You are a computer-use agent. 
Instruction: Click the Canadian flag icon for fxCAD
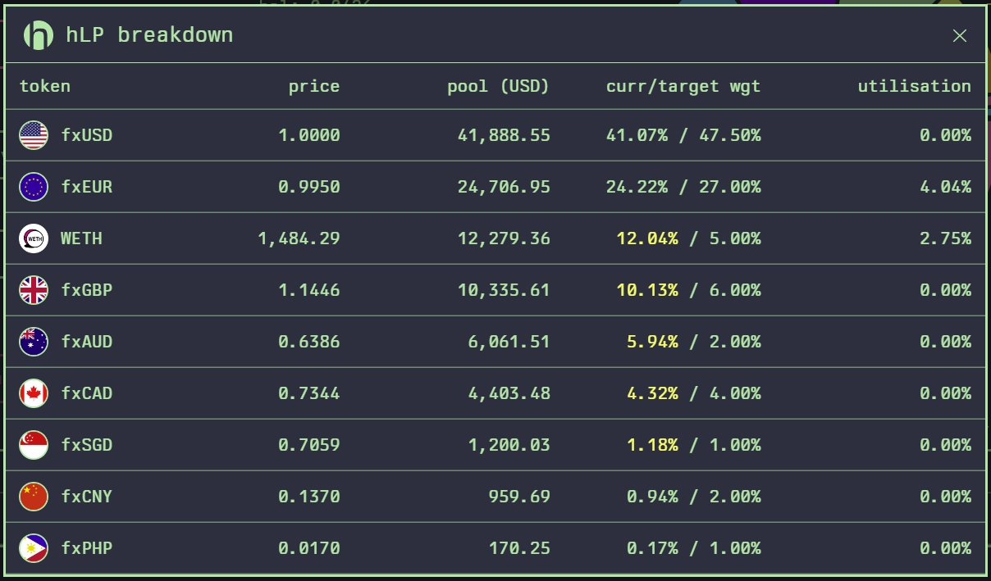pyautogui.click(x=34, y=393)
